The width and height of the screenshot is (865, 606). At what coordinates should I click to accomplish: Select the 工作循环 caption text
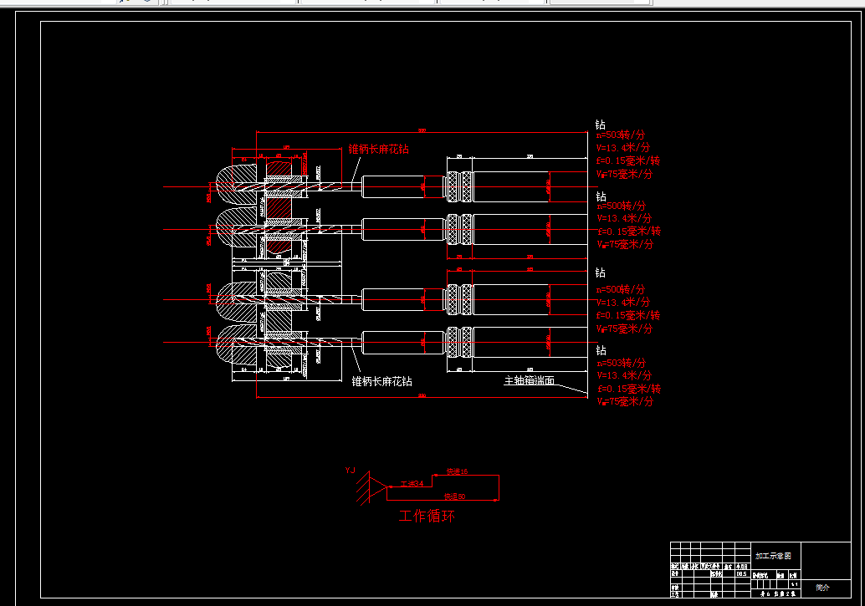point(427,516)
